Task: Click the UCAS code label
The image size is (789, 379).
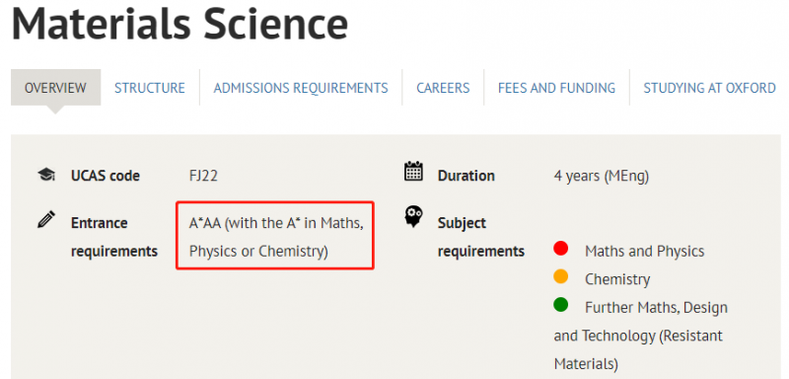Action: [106, 176]
